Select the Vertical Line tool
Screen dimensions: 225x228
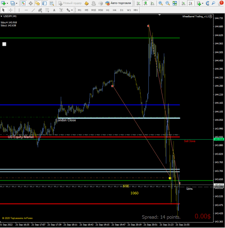(x=19, y=10)
